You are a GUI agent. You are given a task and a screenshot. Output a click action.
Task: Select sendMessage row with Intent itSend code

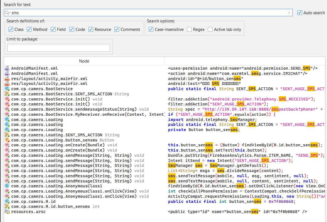click(165, 161)
